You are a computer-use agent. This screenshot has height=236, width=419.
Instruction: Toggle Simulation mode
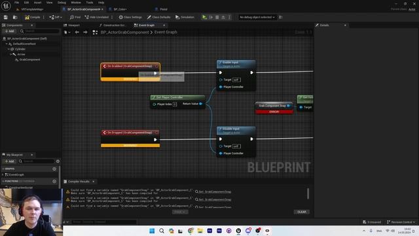click(185, 17)
